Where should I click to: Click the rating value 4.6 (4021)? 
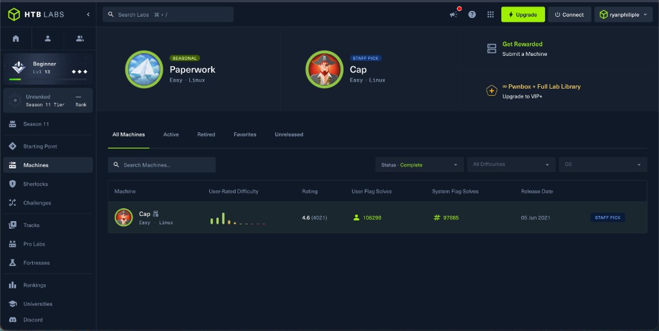pos(314,218)
